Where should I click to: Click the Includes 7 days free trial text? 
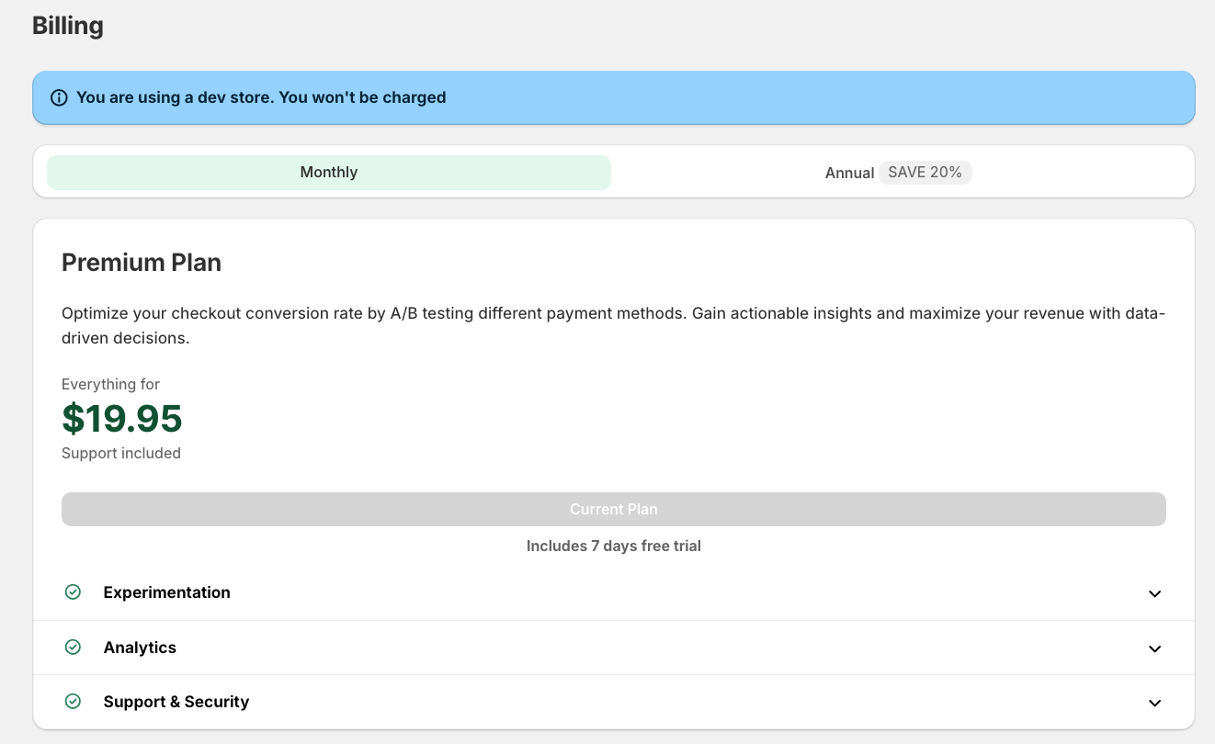click(x=614, y=546)
